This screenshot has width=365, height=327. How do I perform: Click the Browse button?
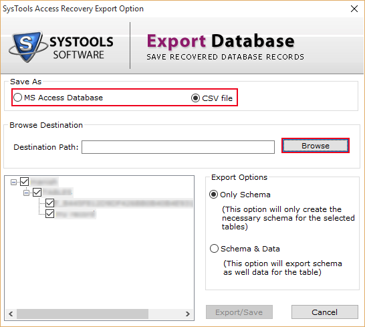pyautogui.click(x=315, y=146)
